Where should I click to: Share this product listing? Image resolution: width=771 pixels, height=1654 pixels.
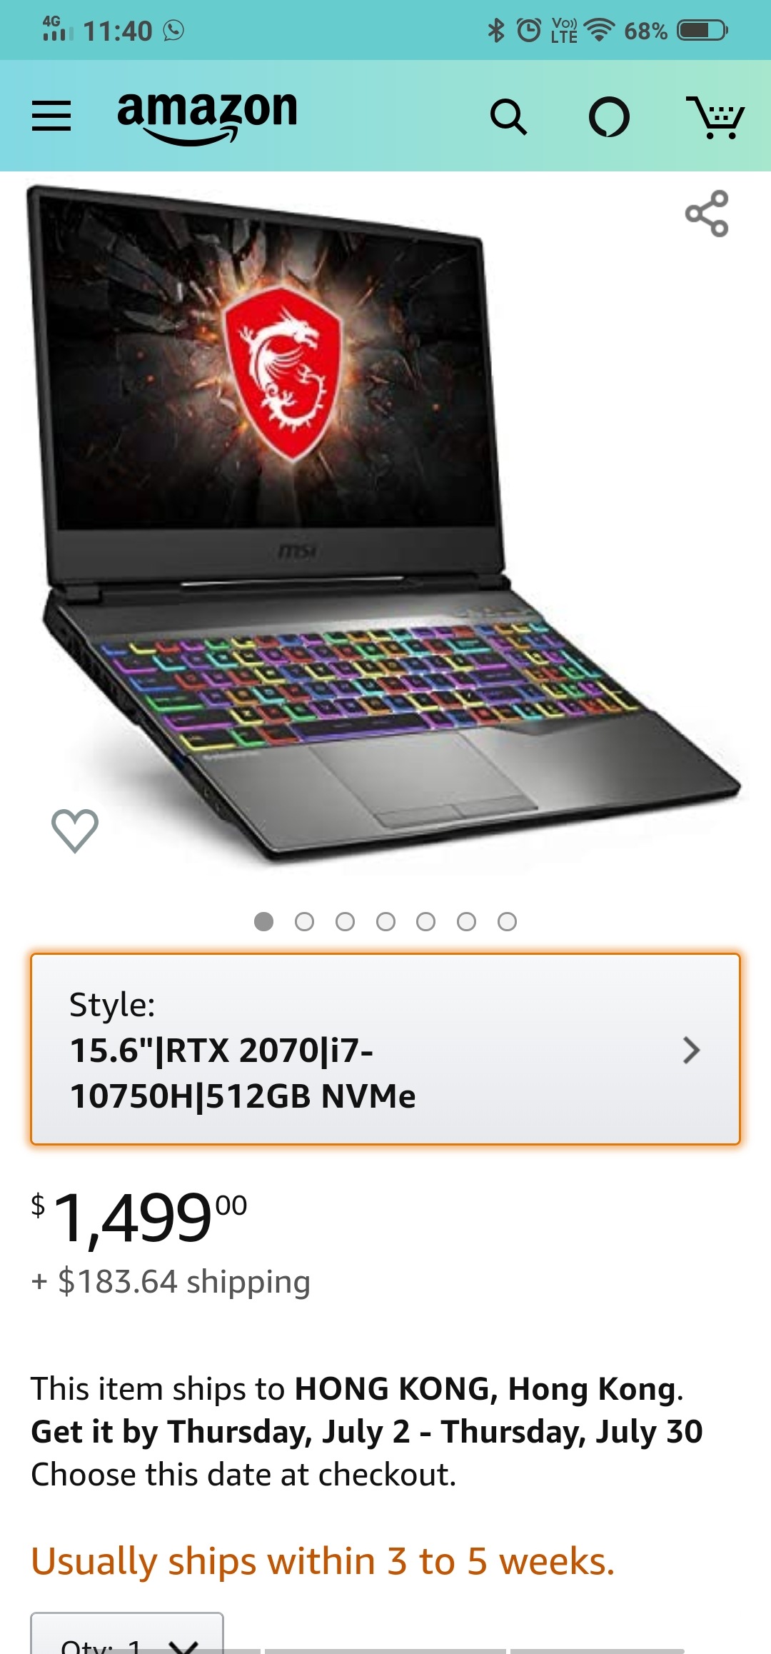(x=707, y=214)
